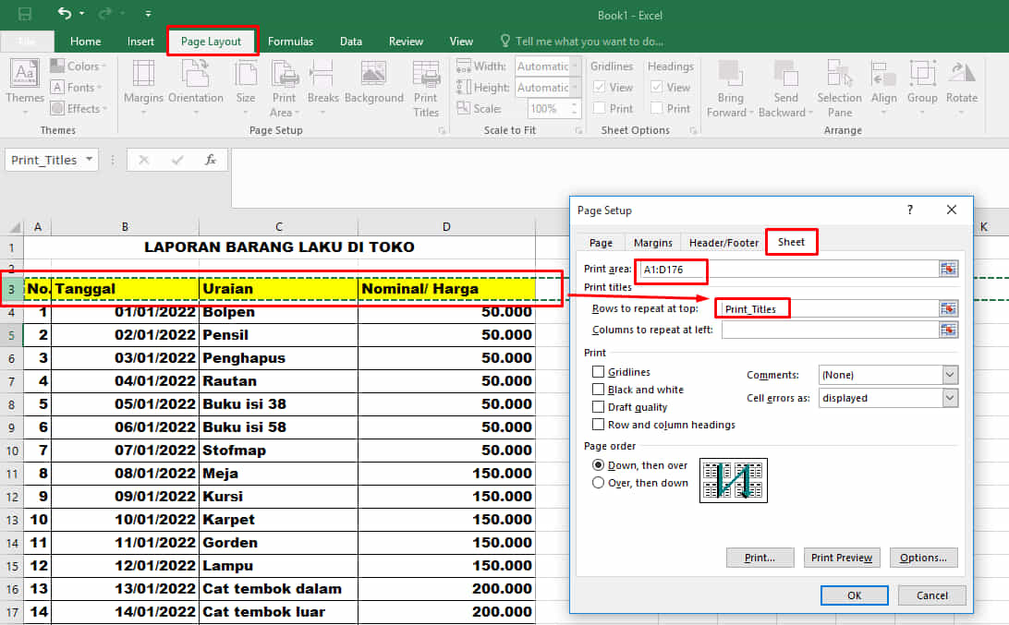The image size is (1009, 625).
Task: Click the Page Setup Help question mark
Action: (x=909, y=210)
